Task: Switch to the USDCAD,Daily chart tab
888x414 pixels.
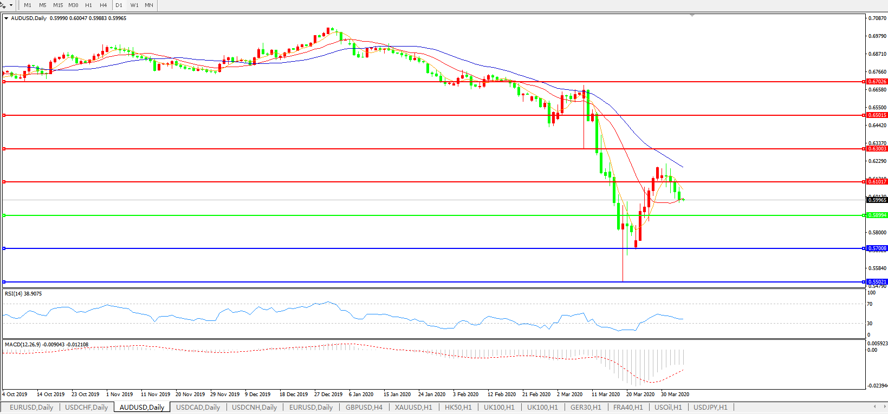Action: point(198,408)
